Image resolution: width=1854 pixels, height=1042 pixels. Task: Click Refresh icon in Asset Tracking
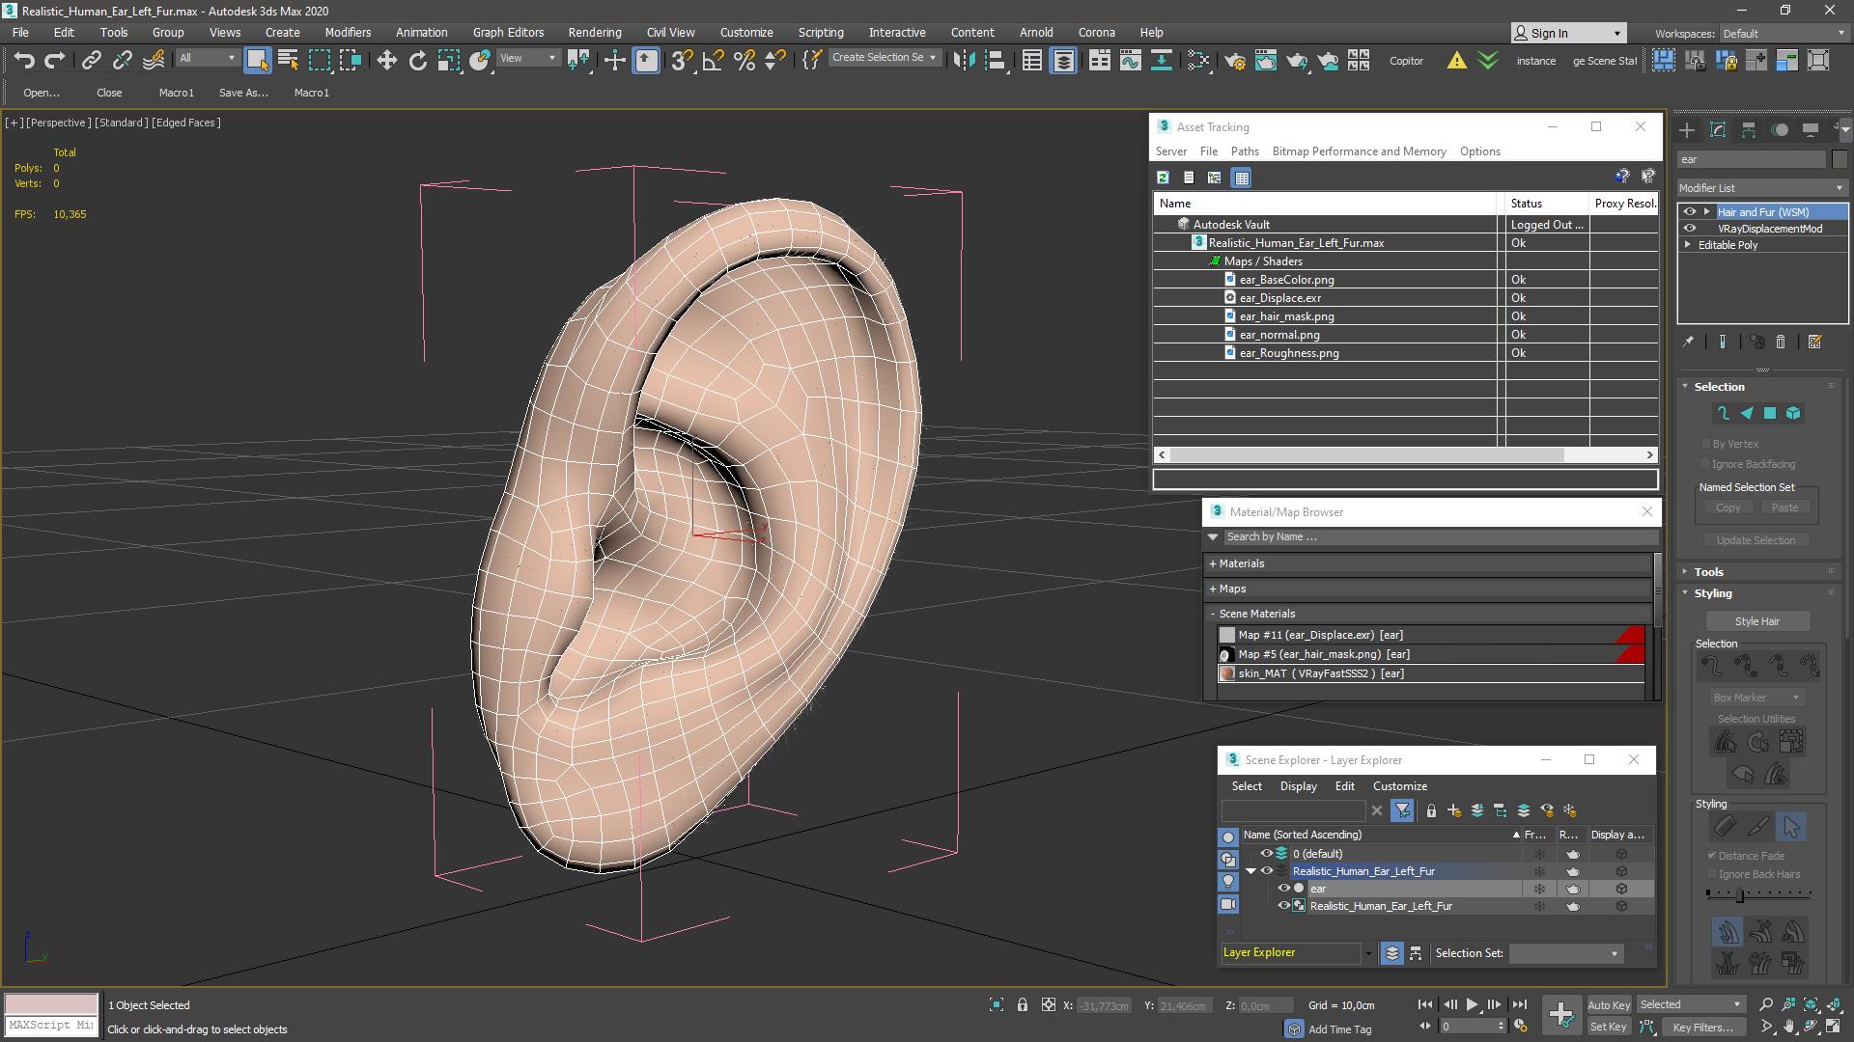[1163, 178]
